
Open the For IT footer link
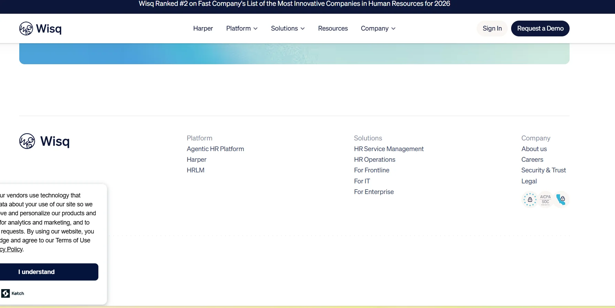click(362, 181)
